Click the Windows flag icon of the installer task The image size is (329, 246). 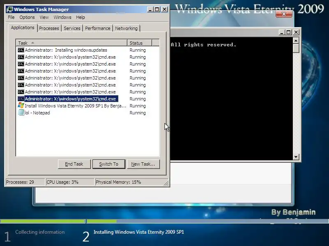[21, 105]
